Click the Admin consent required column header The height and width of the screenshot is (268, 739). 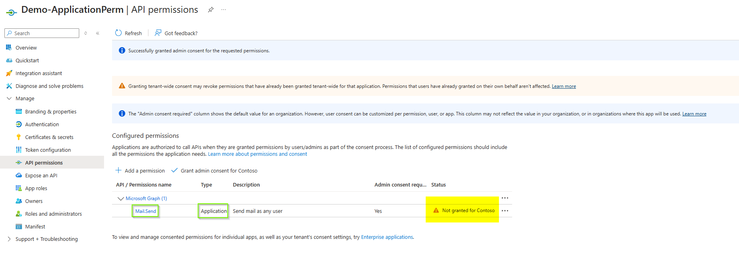pos(401,185)
